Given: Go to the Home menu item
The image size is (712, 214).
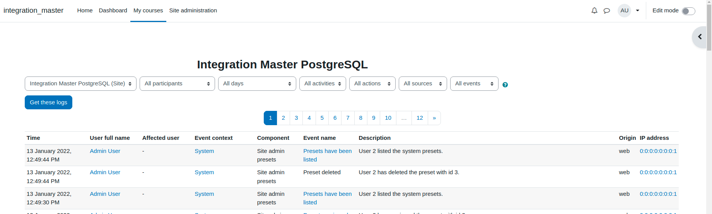Looking at the screenshot, I should (x=85, y=10).
